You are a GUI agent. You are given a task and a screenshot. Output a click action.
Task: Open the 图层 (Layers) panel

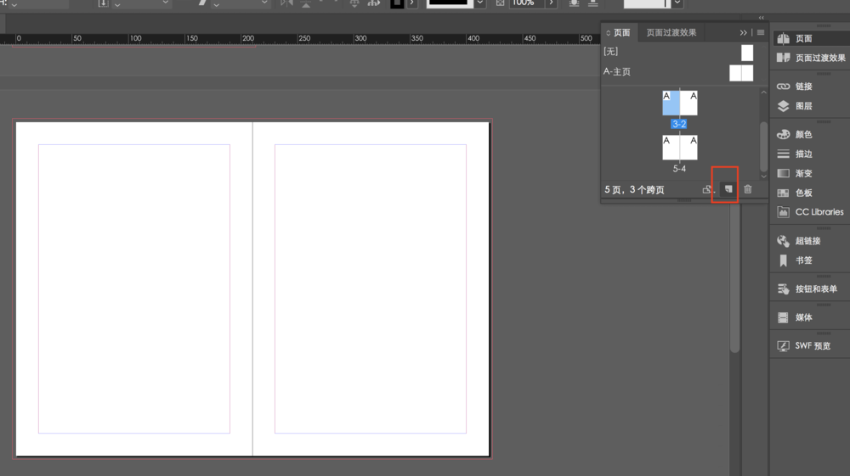point(803,106)
